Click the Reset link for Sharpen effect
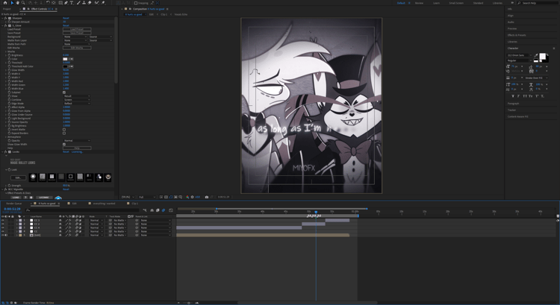The width and height of the screenshot is (560, 305). pos(66,18)
